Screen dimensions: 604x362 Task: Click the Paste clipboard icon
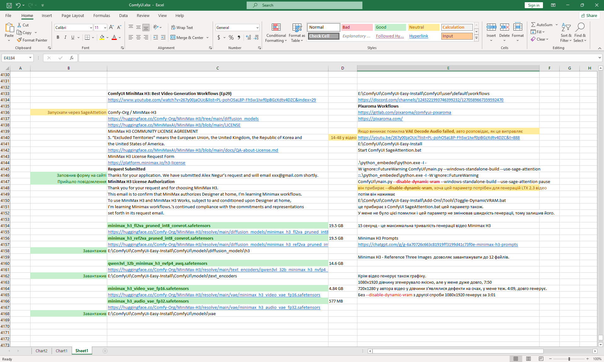click(x=9, y=28)
